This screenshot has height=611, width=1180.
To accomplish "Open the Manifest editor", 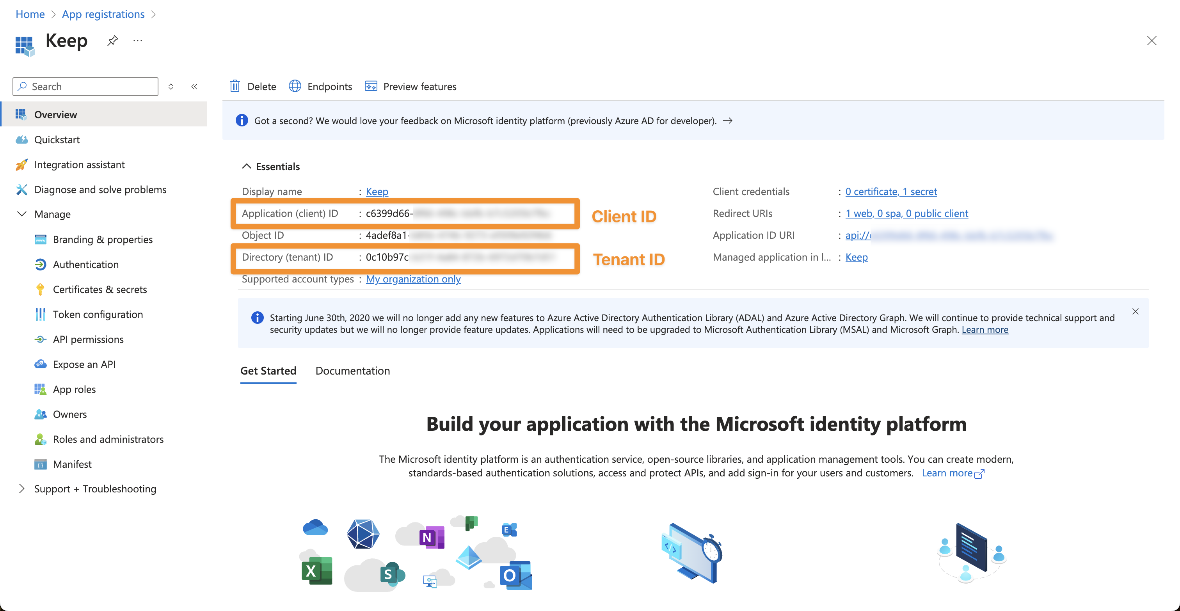I will 63,464.
